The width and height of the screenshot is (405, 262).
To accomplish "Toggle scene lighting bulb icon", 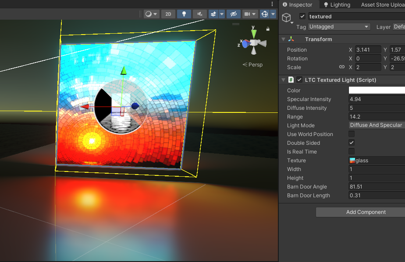I will tap(184, 14).
